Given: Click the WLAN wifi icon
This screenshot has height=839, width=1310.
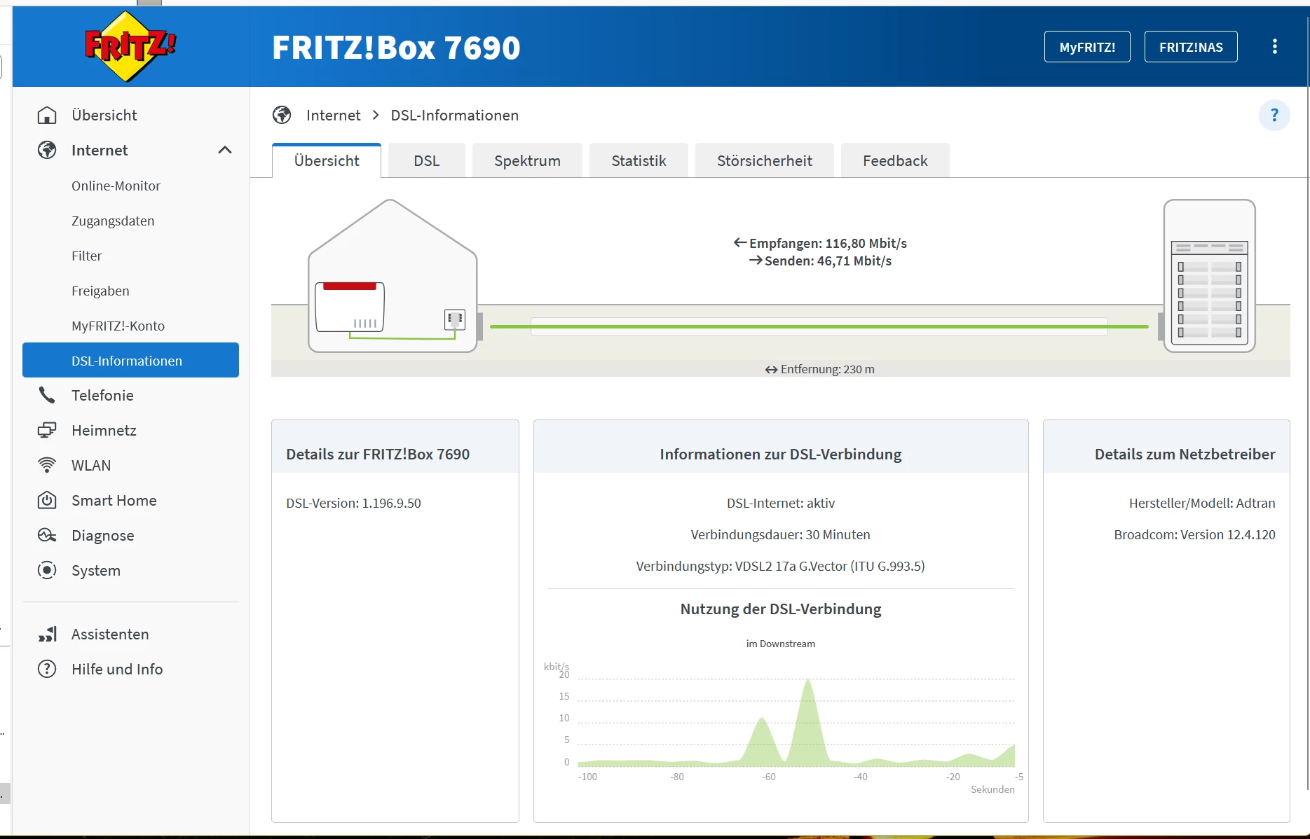Looking at the screenshot, I should (47, 465).
